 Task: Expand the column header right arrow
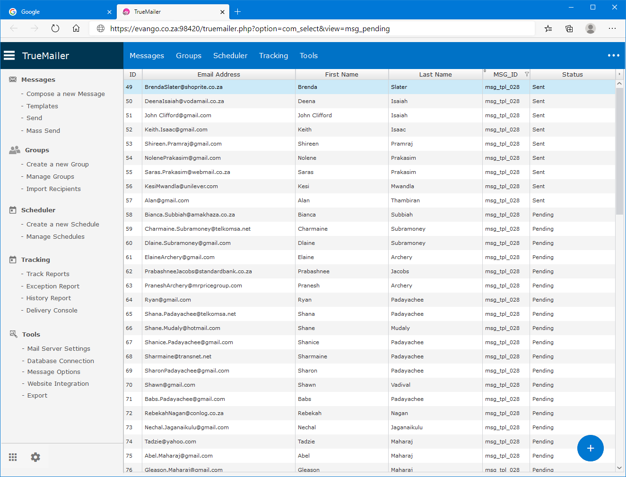coord(619,74)
